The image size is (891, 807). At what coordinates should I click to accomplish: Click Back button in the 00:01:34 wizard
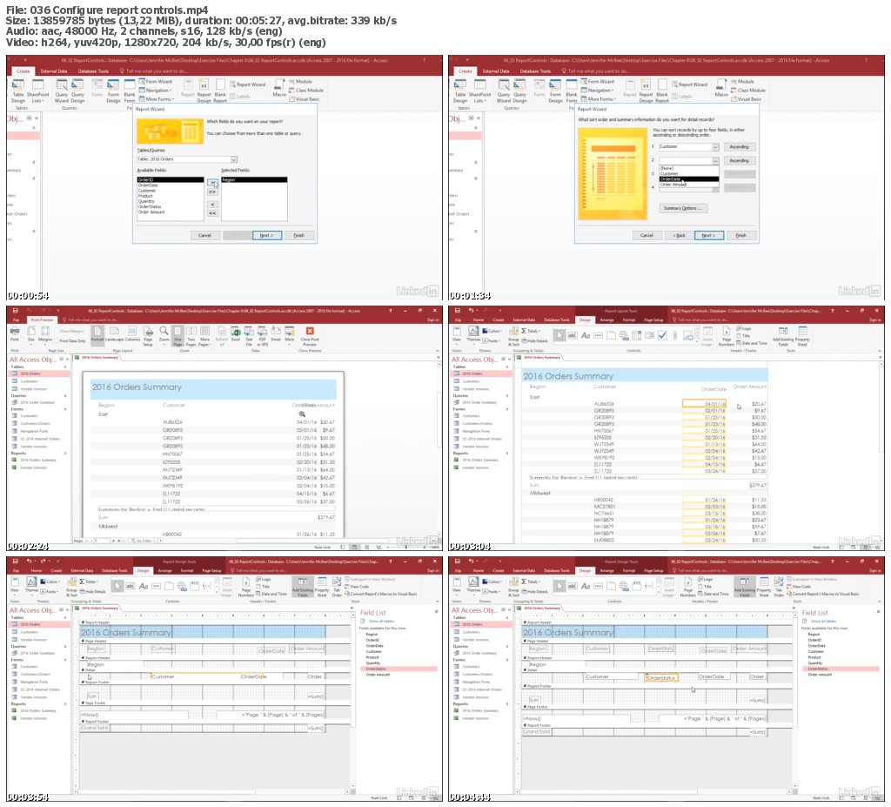click(679, 235)
